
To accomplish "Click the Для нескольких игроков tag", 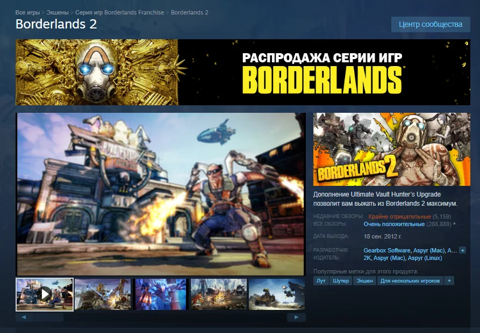I will pos(410,281).
